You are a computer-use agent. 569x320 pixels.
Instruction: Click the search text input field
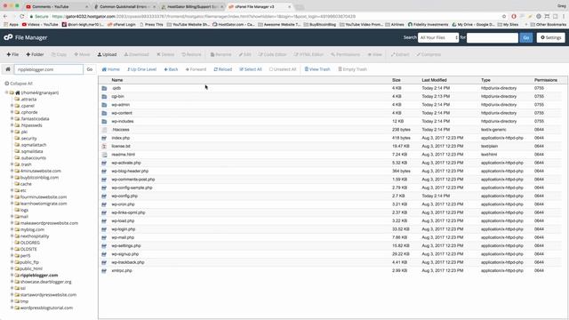493,37
